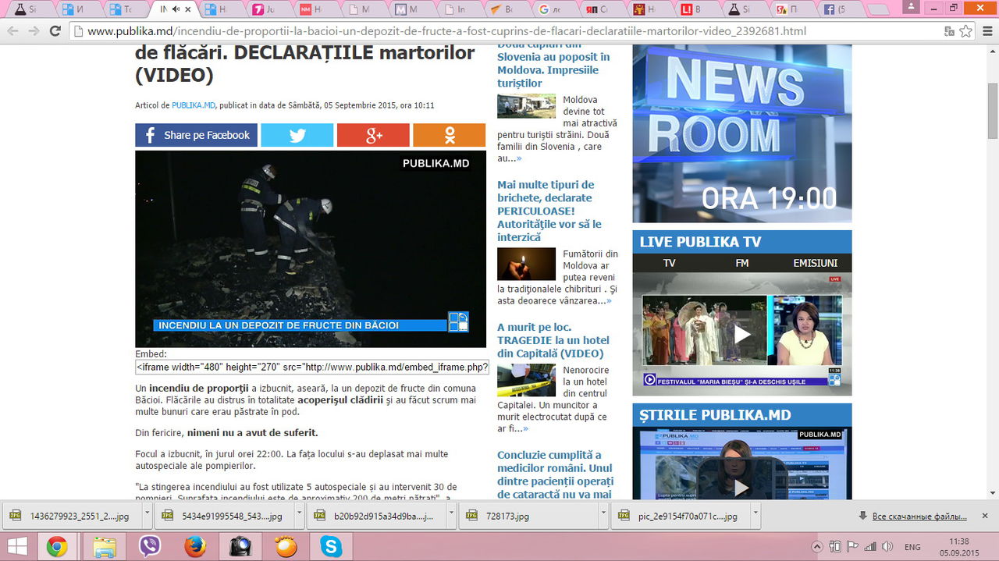Open read-more arrow after 'care au...'

coord(519,158)
